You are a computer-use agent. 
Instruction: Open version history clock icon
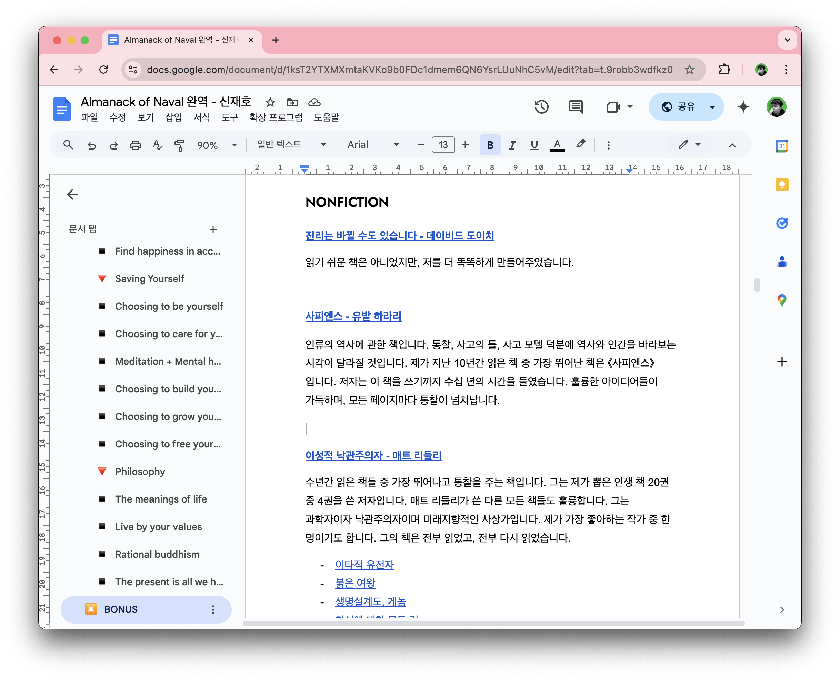[x=541, y=106]
